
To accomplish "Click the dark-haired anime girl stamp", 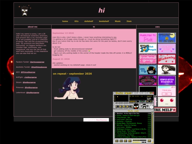I will coord(167,70).
